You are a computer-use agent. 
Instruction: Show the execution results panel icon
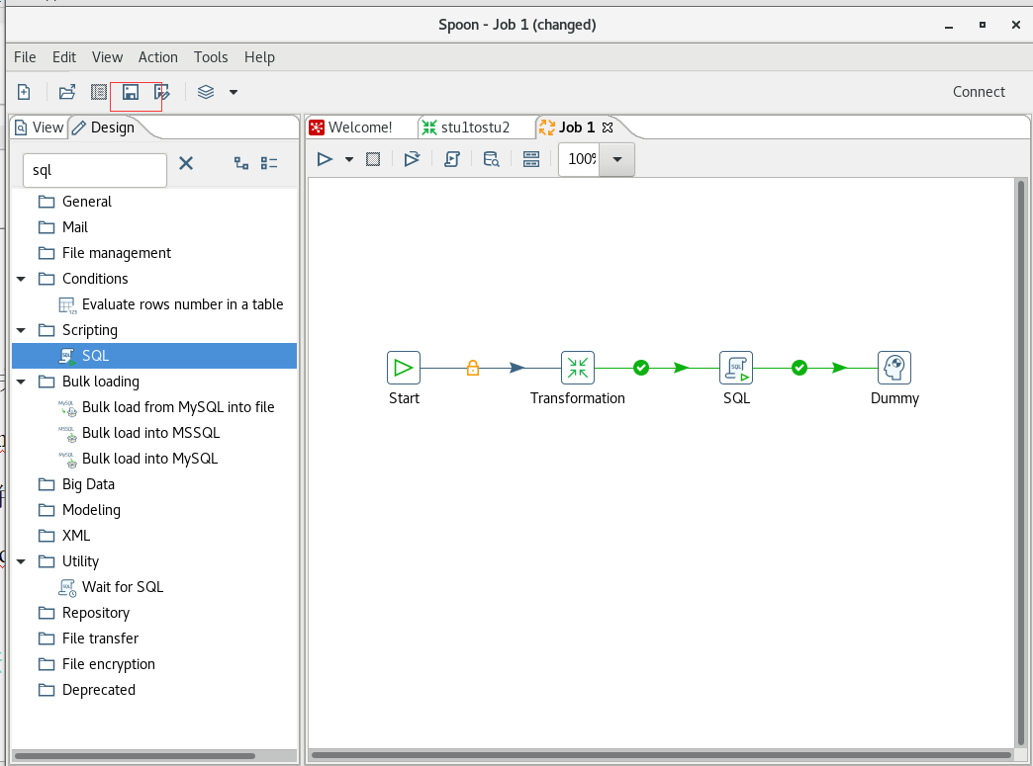tap(531, 159)
